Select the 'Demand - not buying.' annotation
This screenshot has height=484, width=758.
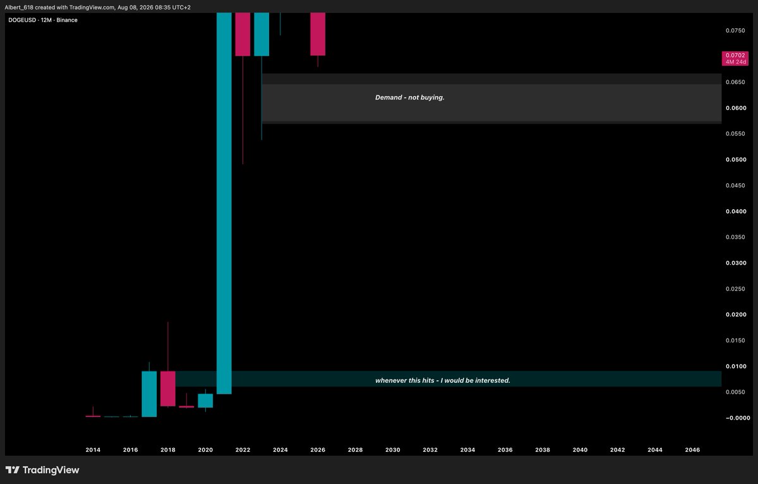[x=410, y=97]
